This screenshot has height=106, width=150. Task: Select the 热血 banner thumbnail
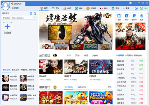[76, 47]
